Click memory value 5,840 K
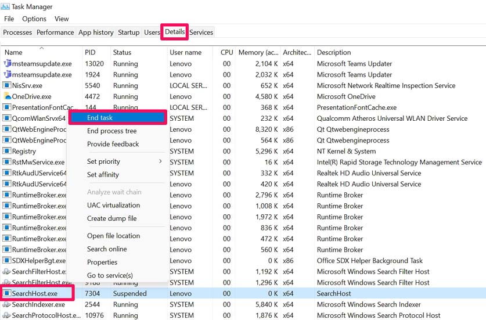 click(267, 304)
